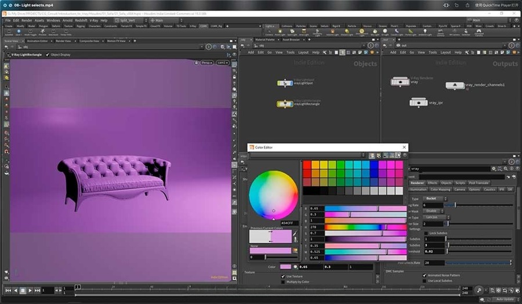Viewport: 522px width, 304px height.
Task: Open the Split_Vert desktop dropdown
Action: (130, 20)
